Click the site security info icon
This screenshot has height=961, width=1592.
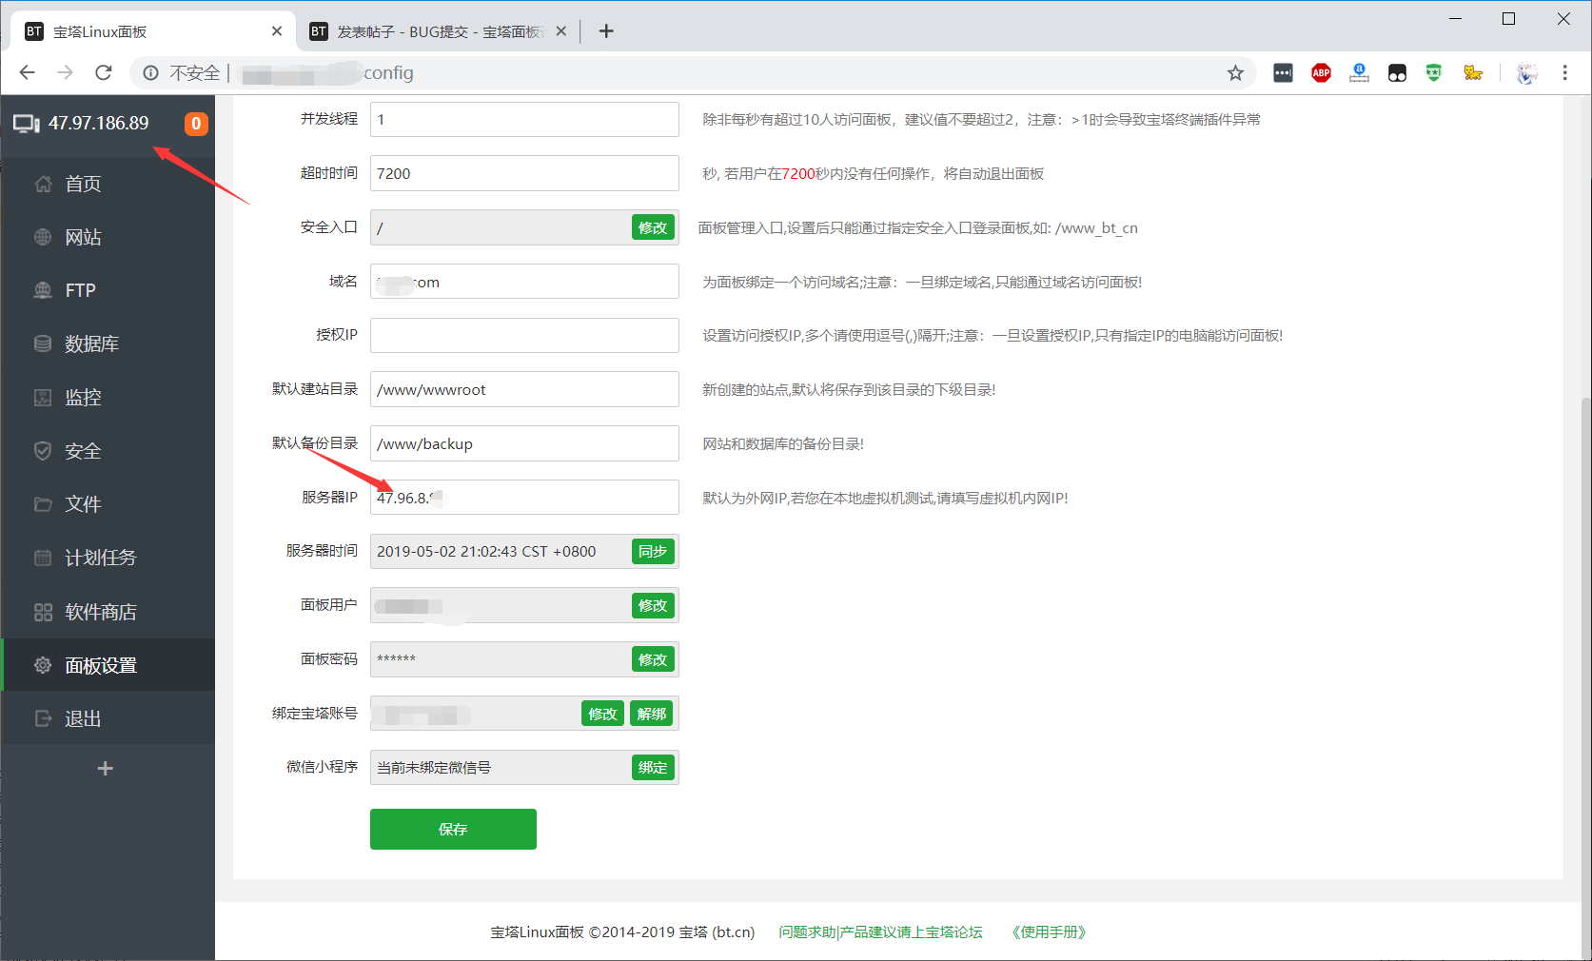pyautogui.click(x=150, y=73)
